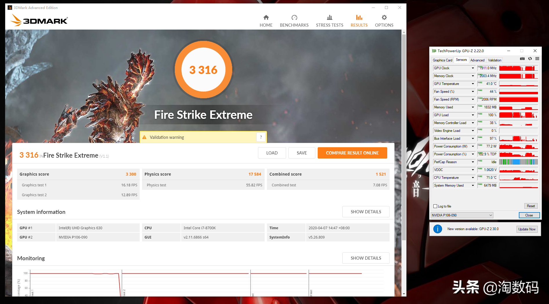
Task: Show details for System information
Action: tap(366, 212)
